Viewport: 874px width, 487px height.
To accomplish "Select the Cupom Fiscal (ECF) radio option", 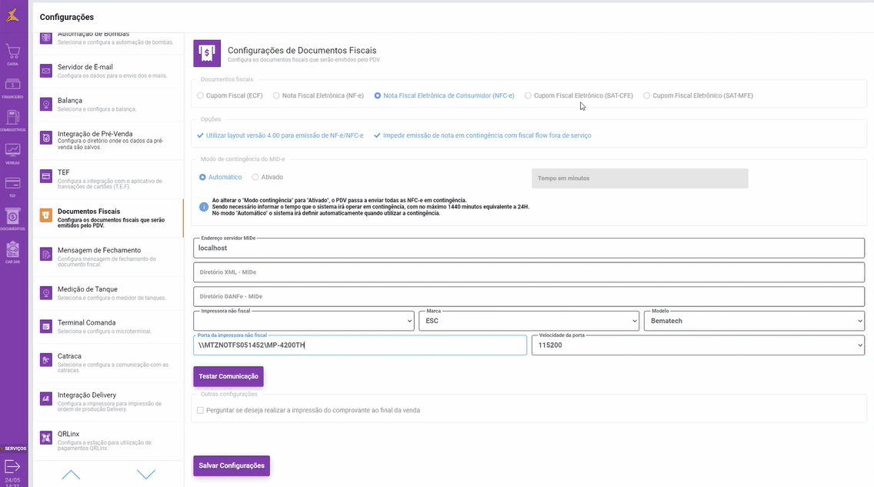I will [x=201, y=96].
